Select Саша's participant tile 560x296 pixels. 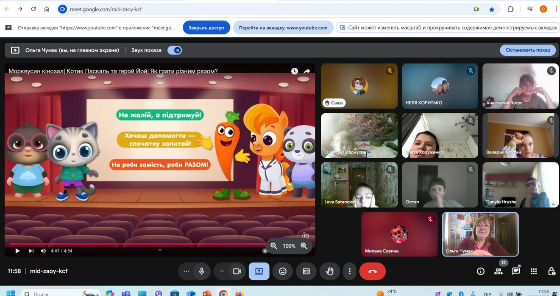coord(359,86)
